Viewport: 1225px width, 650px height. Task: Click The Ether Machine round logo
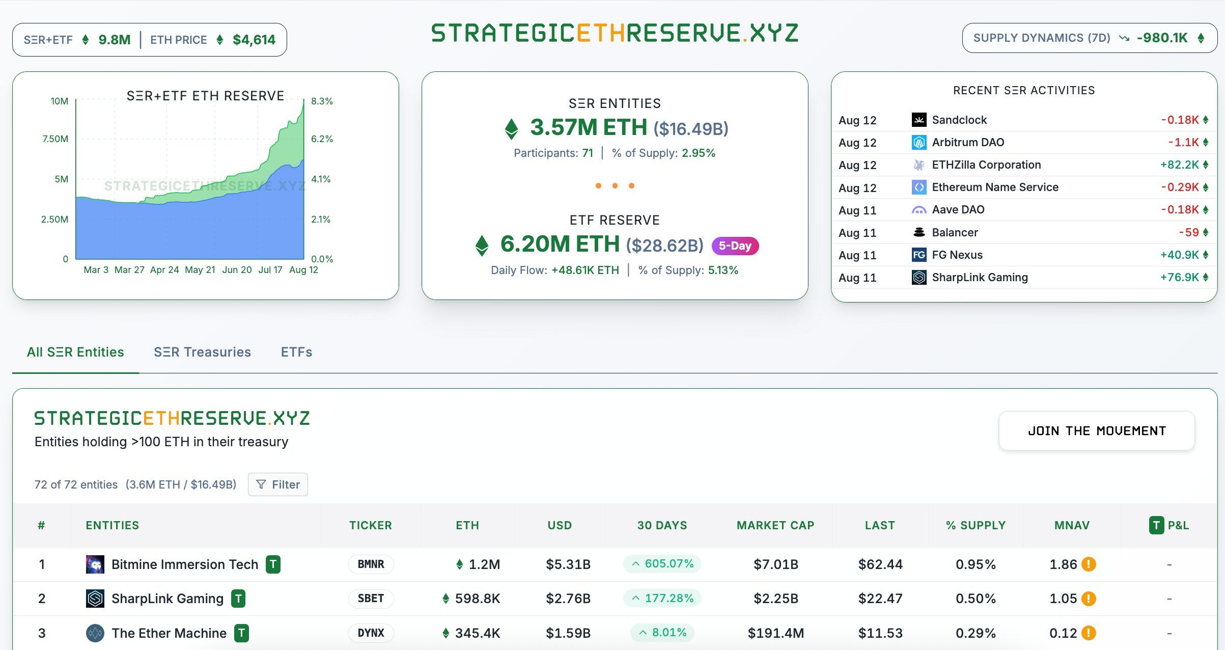95,633
